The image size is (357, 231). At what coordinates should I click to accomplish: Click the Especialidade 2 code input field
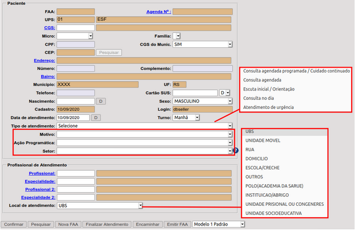pyautogui.click(x=76, y=197)
